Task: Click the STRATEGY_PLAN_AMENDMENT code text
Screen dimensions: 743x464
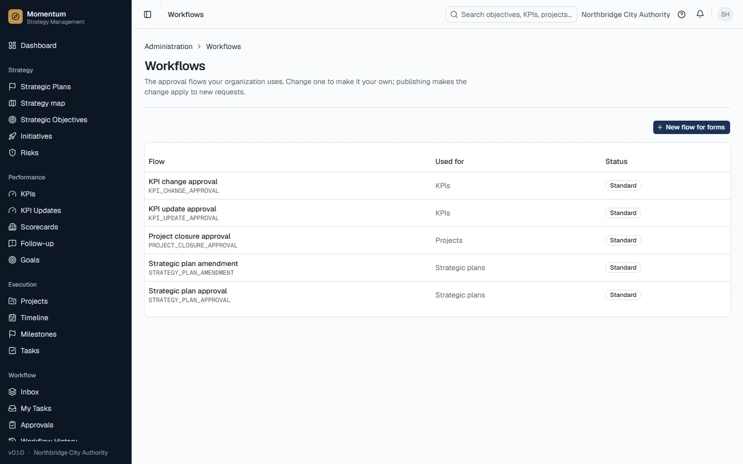Action: (191, 273)
